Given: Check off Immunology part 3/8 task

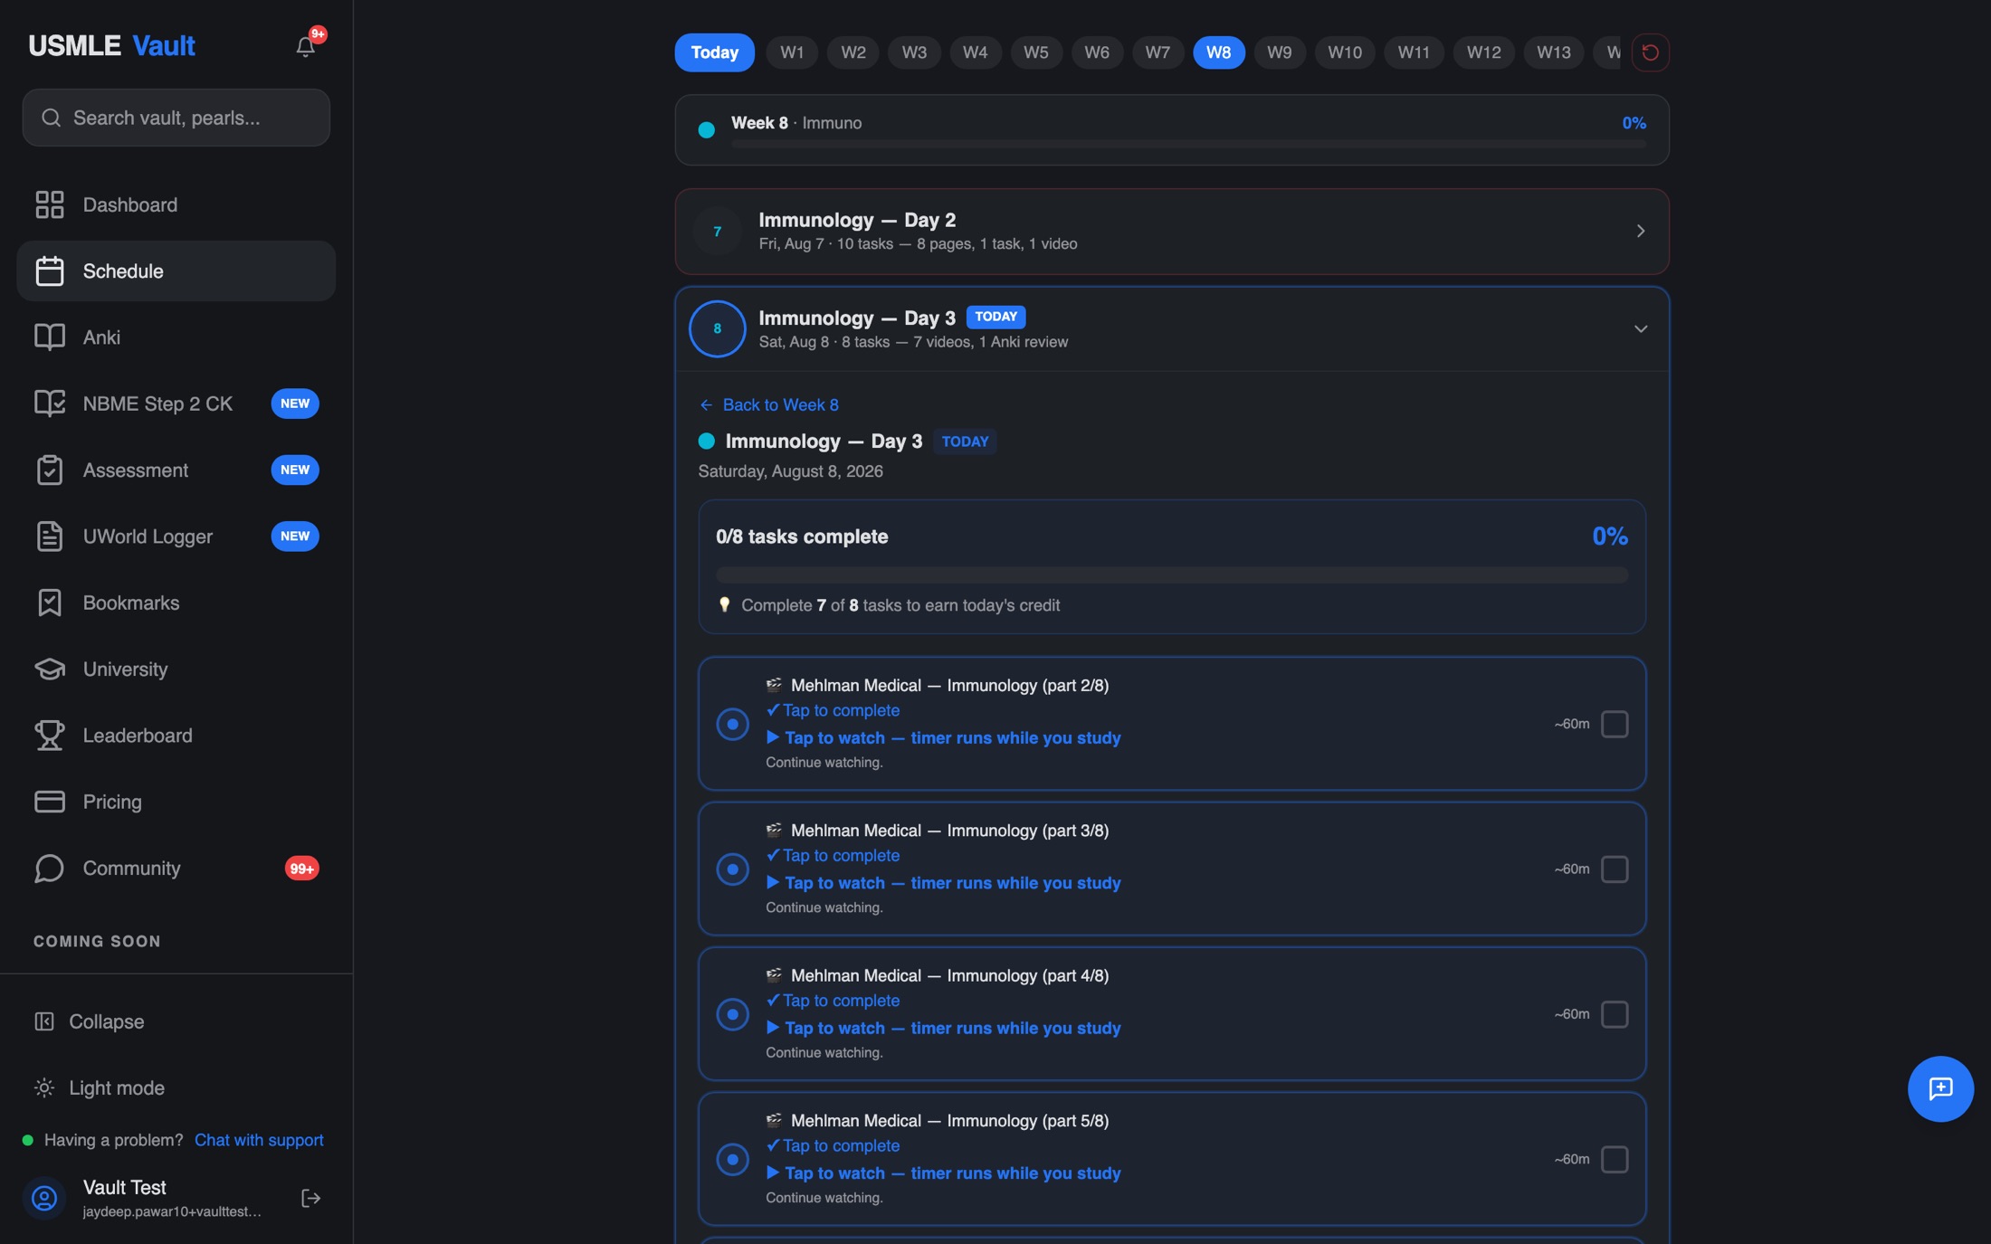Looking at the screenshot, I should 1615,869.
